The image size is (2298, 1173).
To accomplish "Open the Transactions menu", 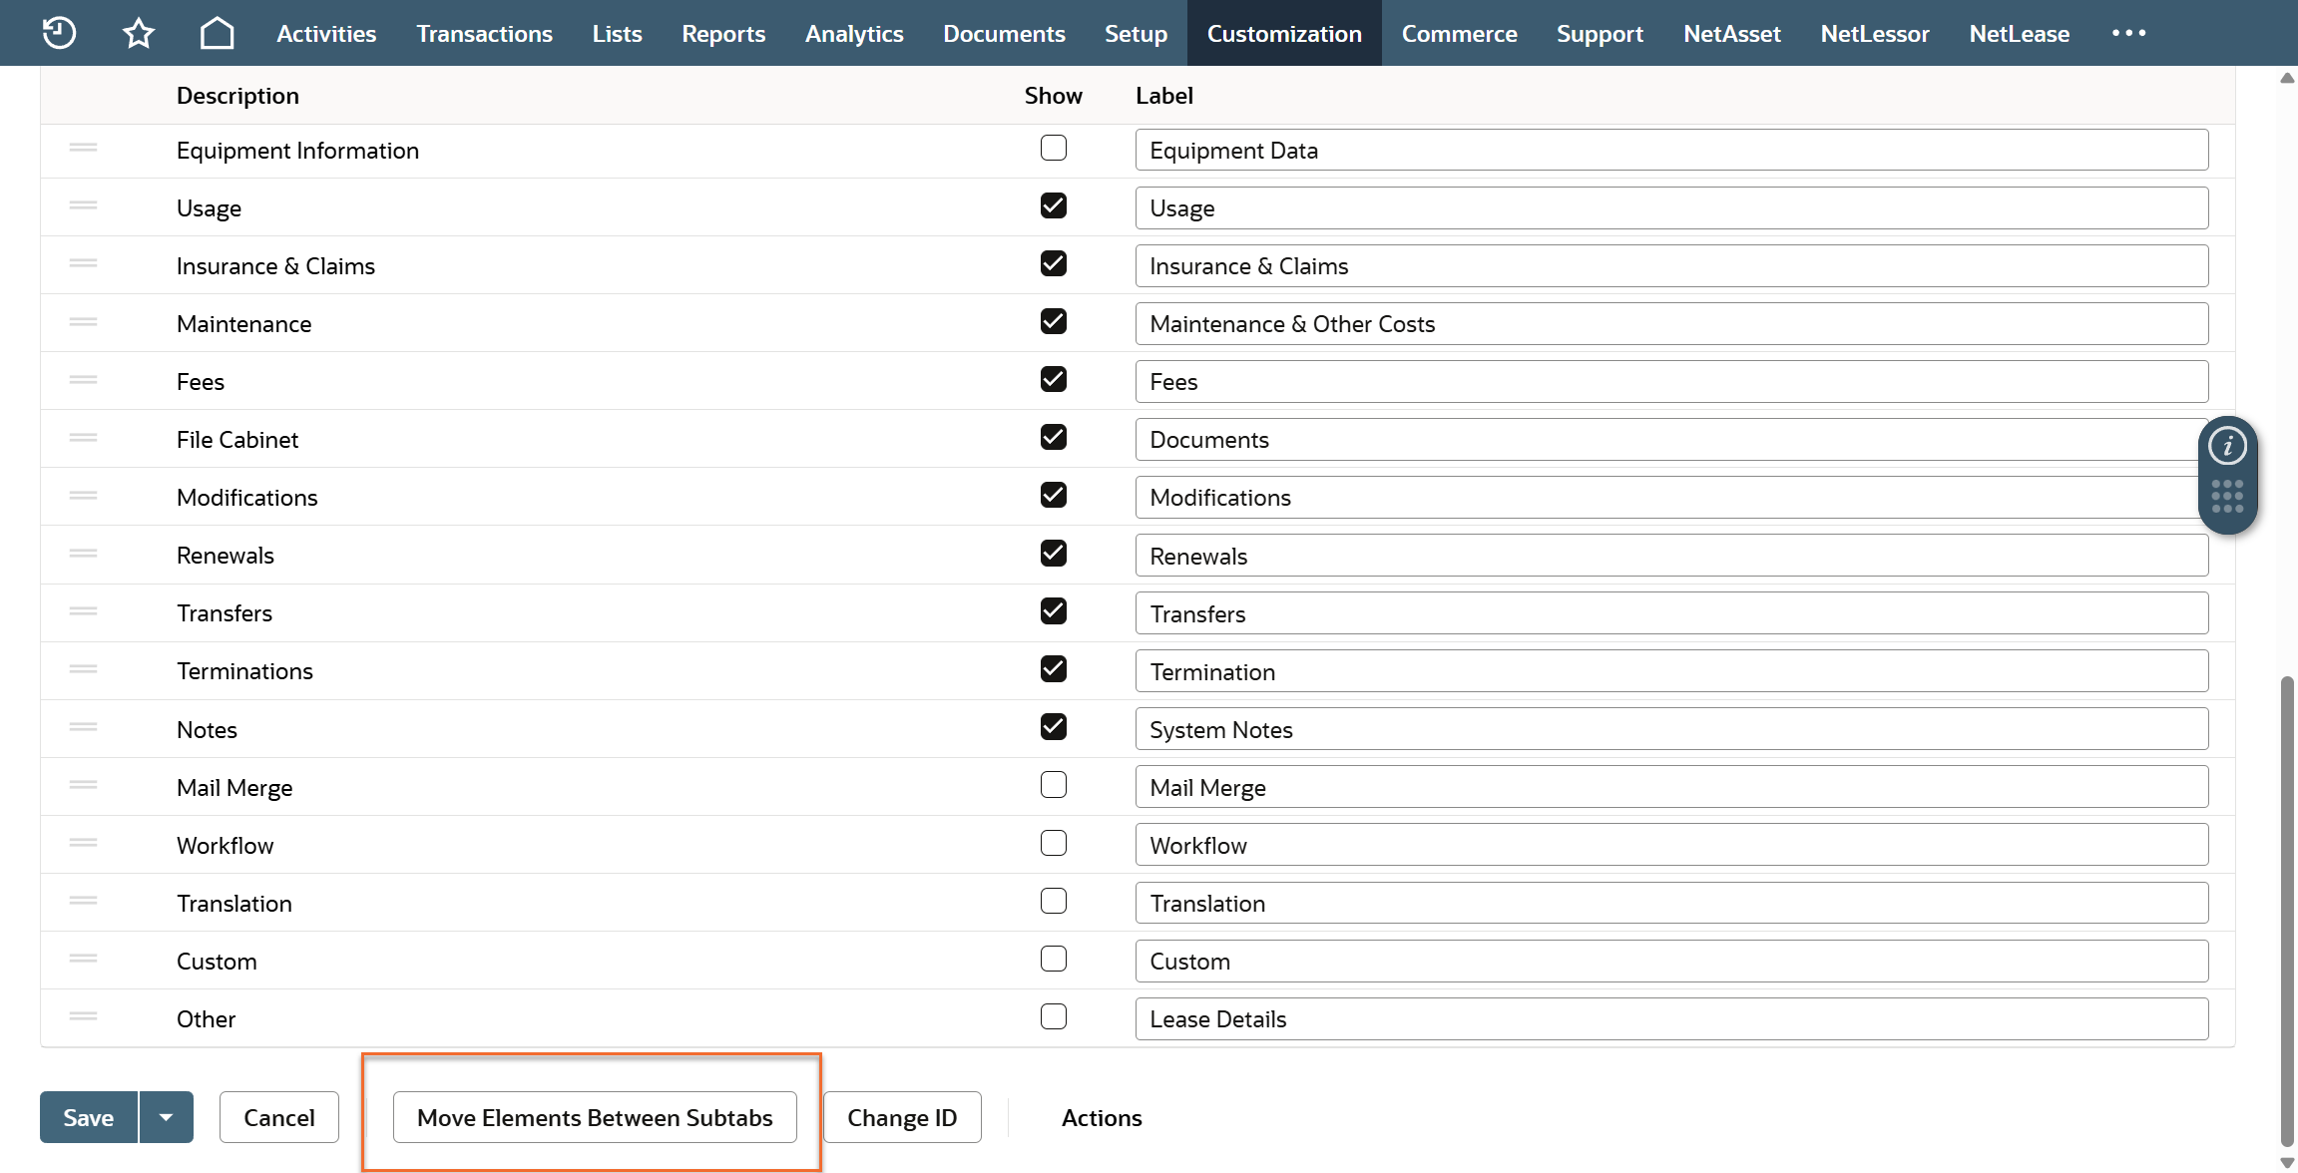I will (x=484, y=33).
